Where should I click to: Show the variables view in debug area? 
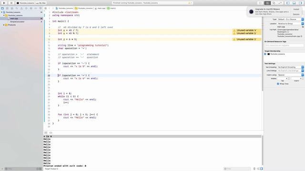point(258,169)
